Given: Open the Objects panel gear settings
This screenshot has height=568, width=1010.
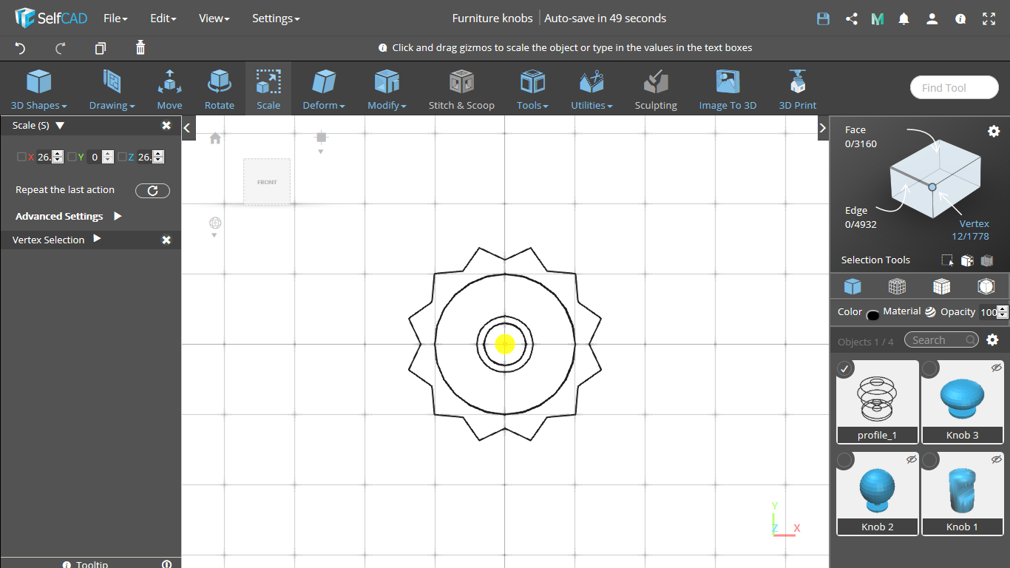Looking at the screenshot, I should [993, 340].
